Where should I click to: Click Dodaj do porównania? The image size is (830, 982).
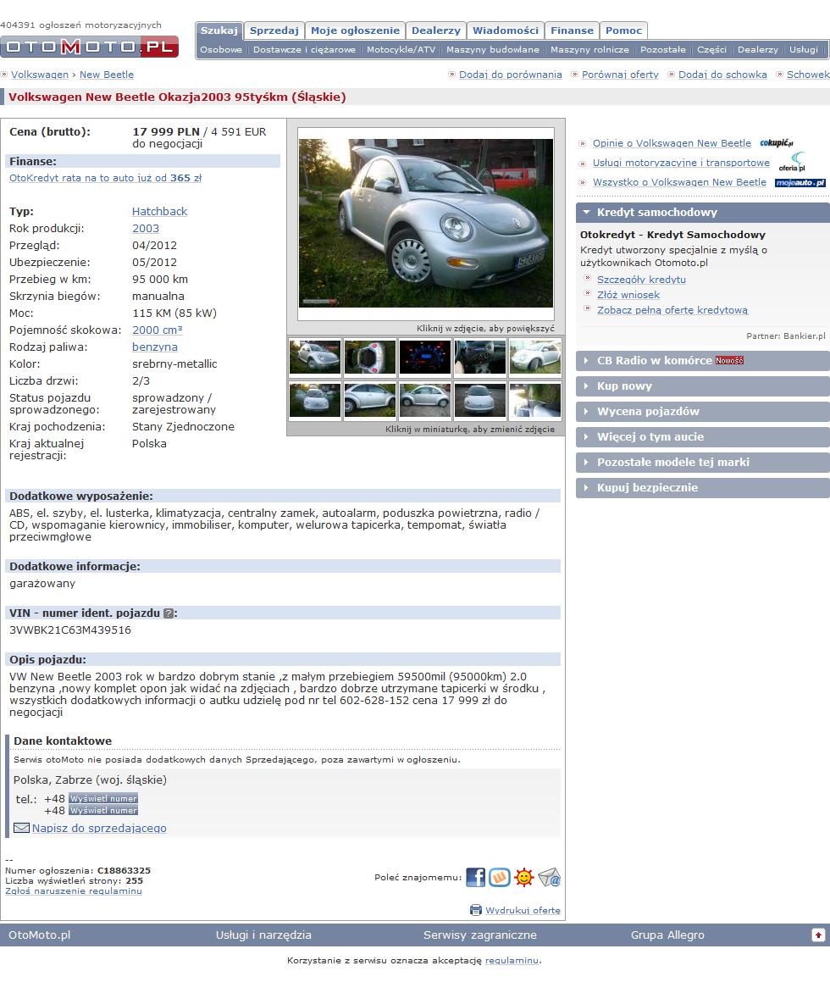511,75
